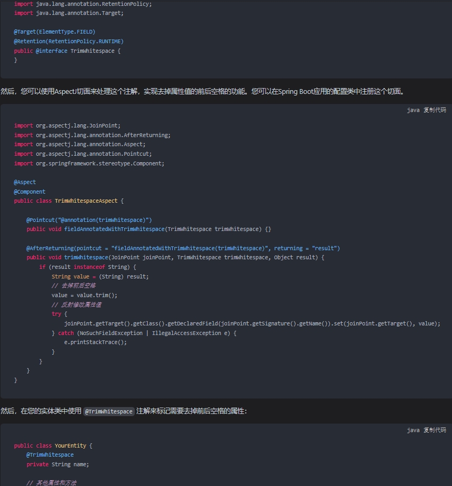Image resolution: width=452 pixels, height=486 pixels.
Task: Click the inline @TrimWhitespace code chip
Action: click(109, 411)
